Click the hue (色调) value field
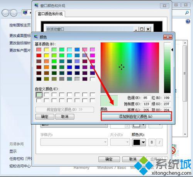The width and height of the screenshot is (193, 177). coord(147,98)
